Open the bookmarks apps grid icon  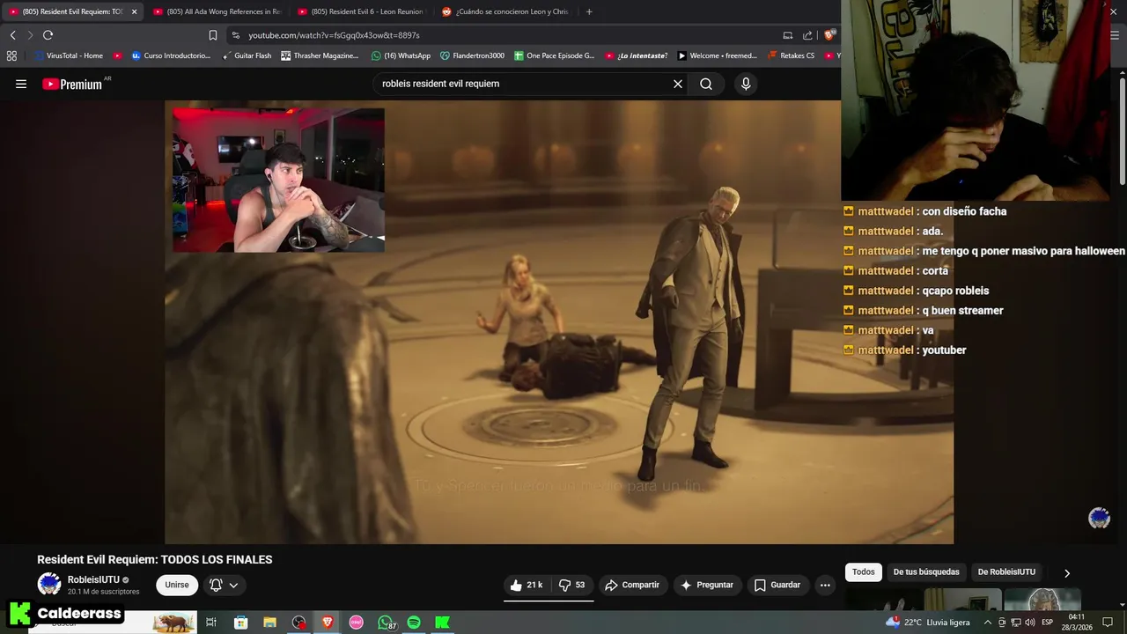pos(11,55)
